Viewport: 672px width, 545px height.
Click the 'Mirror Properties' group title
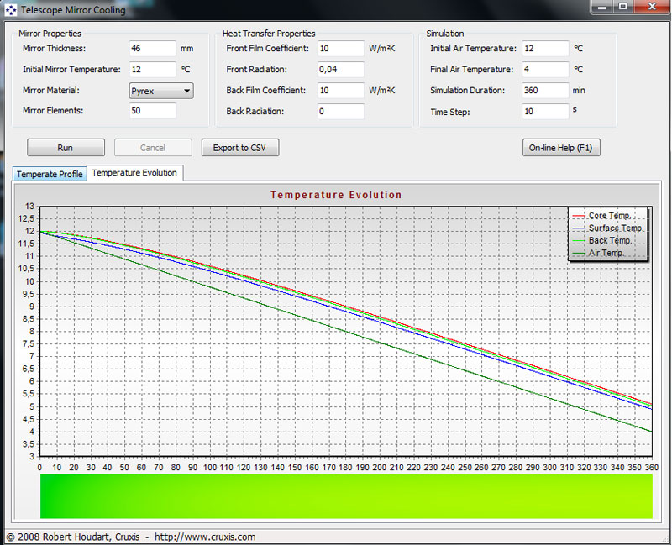[x=50, y=34]
